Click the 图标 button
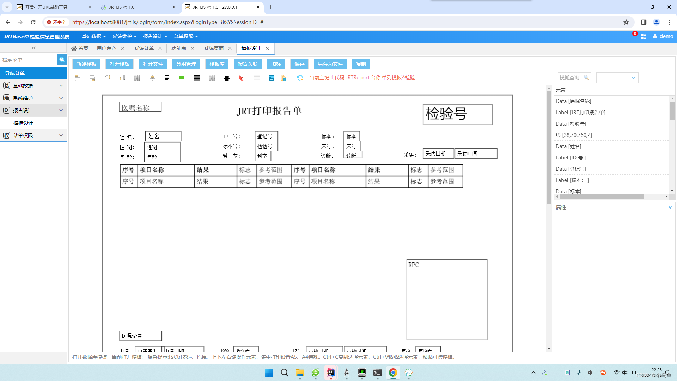 pos(276,64)
